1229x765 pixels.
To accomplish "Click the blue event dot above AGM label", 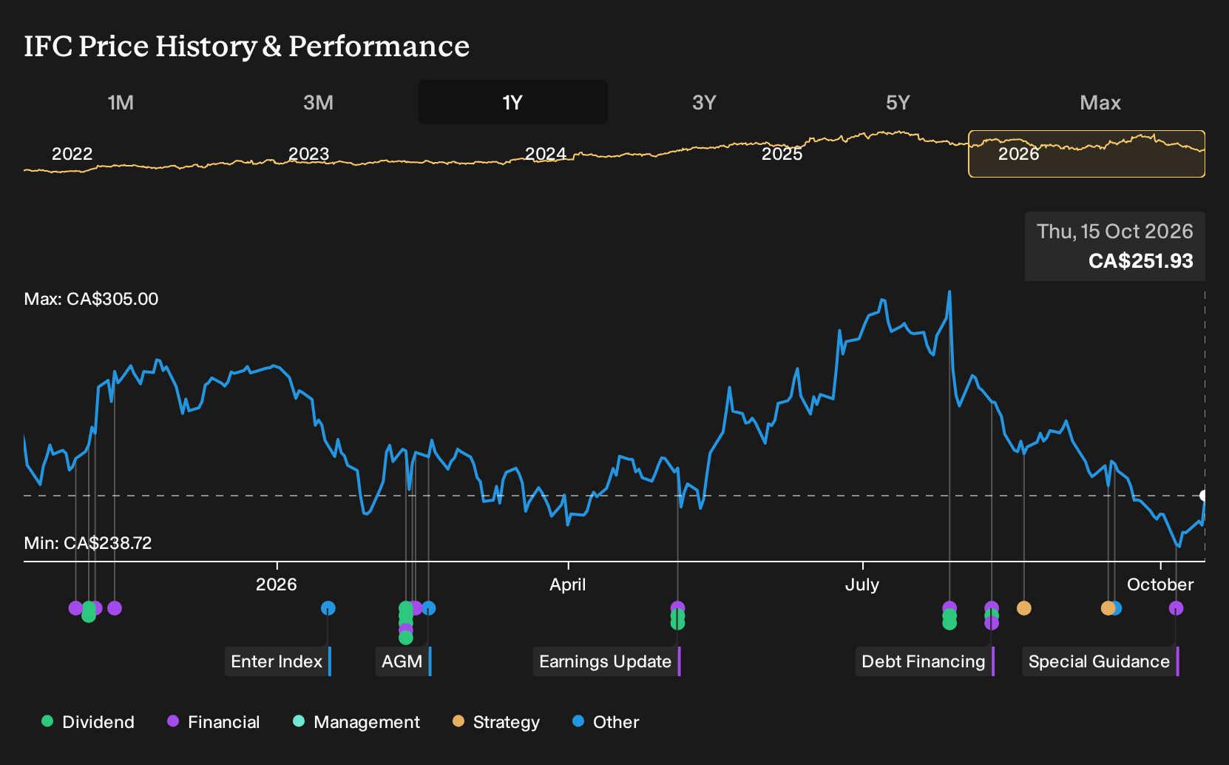I will (428, 608).
